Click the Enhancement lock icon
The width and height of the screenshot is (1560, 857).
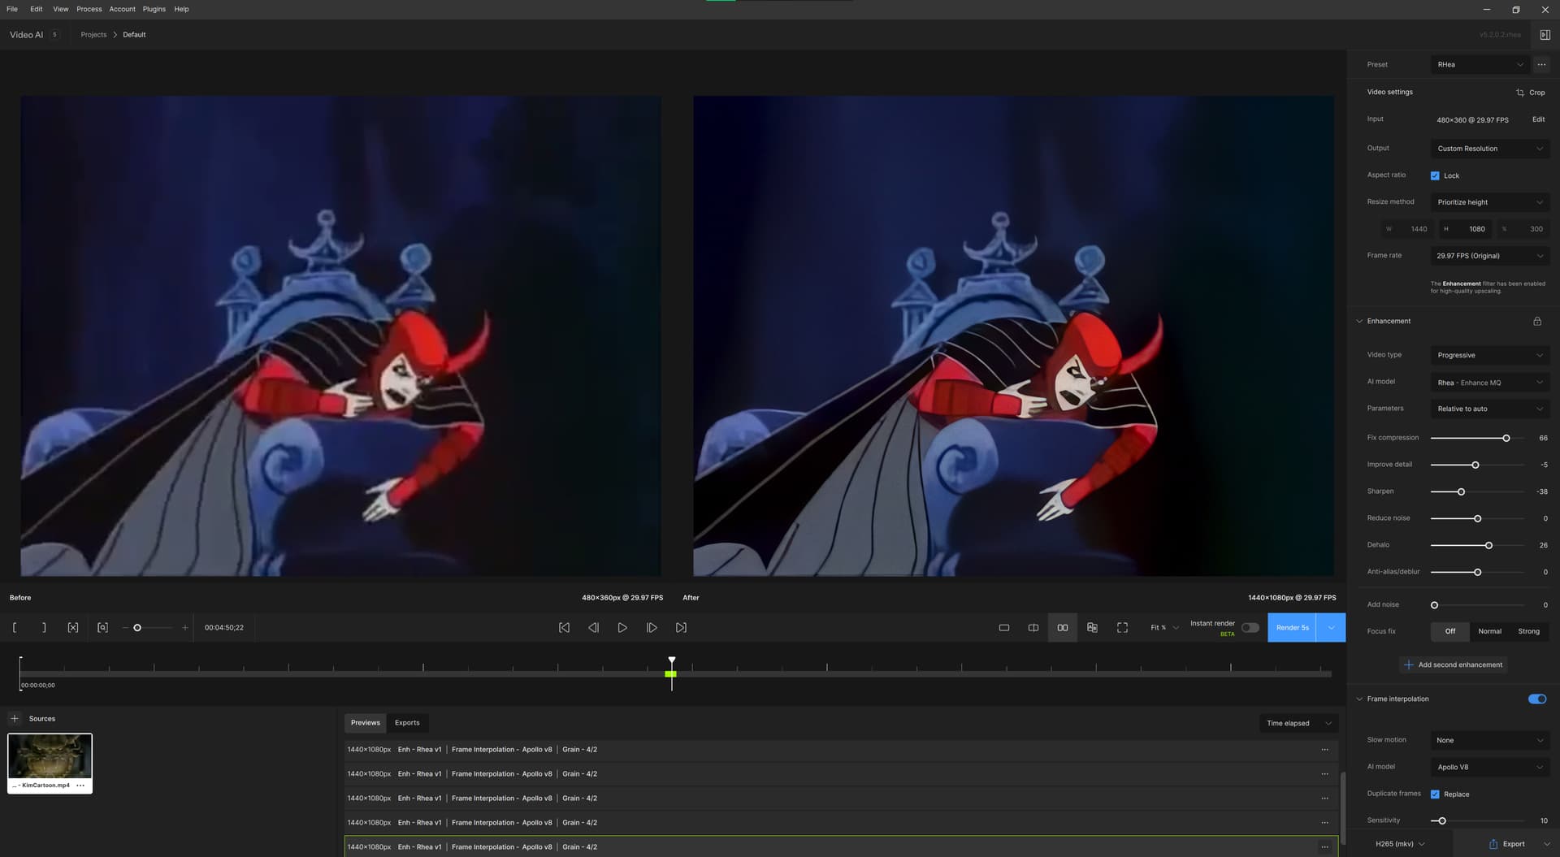pos(1537,321)
